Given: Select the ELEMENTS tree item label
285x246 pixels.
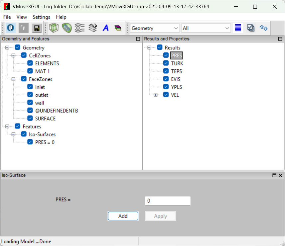Looking at the screenshot, I should pos(47,63).
